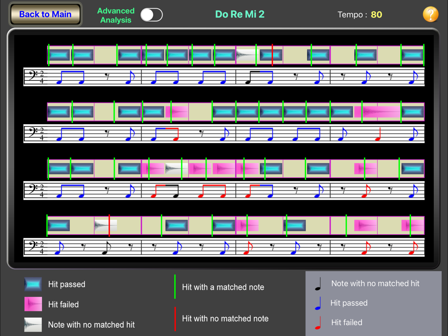
Task: Click the first cyan waveform block in fourth row
Action: pos(59,226)
